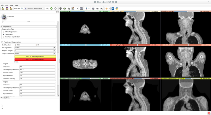Open the Modules selector dropdown

(35, 9)
